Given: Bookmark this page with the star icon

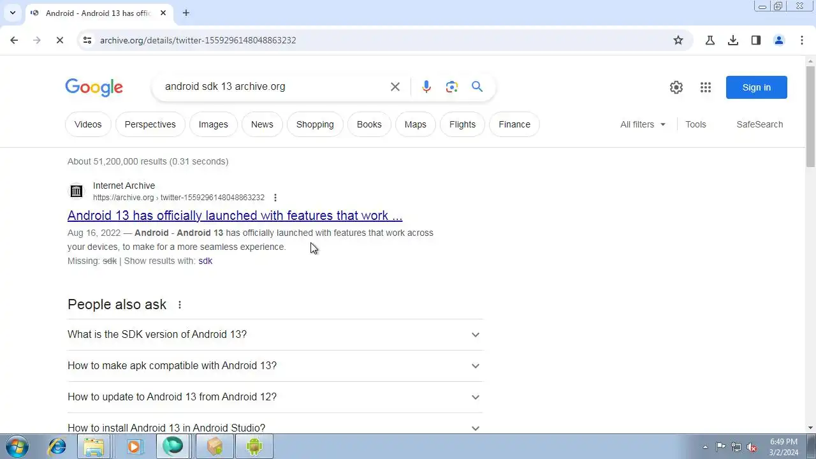Looking at the screenshot, I should (x=678, y=40).
